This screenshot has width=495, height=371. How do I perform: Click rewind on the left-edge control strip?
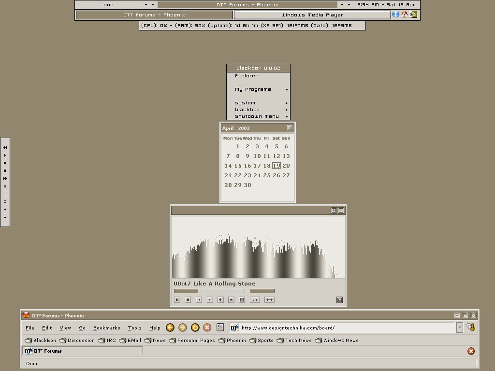click(x=5, y=147)
